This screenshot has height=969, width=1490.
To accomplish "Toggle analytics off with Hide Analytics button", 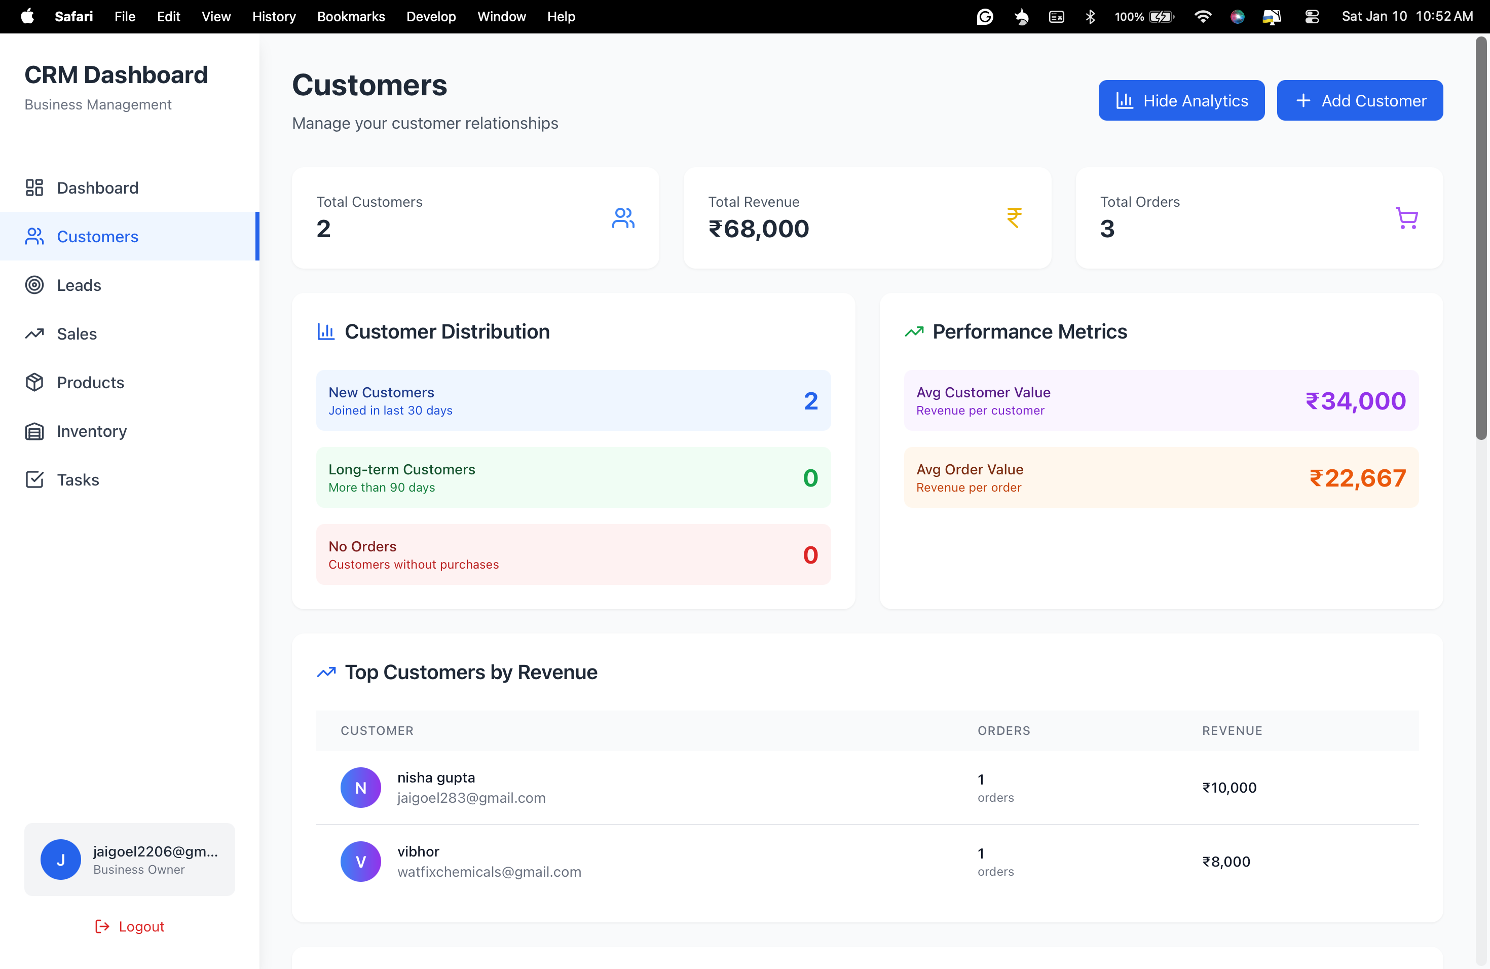I will [1181, 100].
